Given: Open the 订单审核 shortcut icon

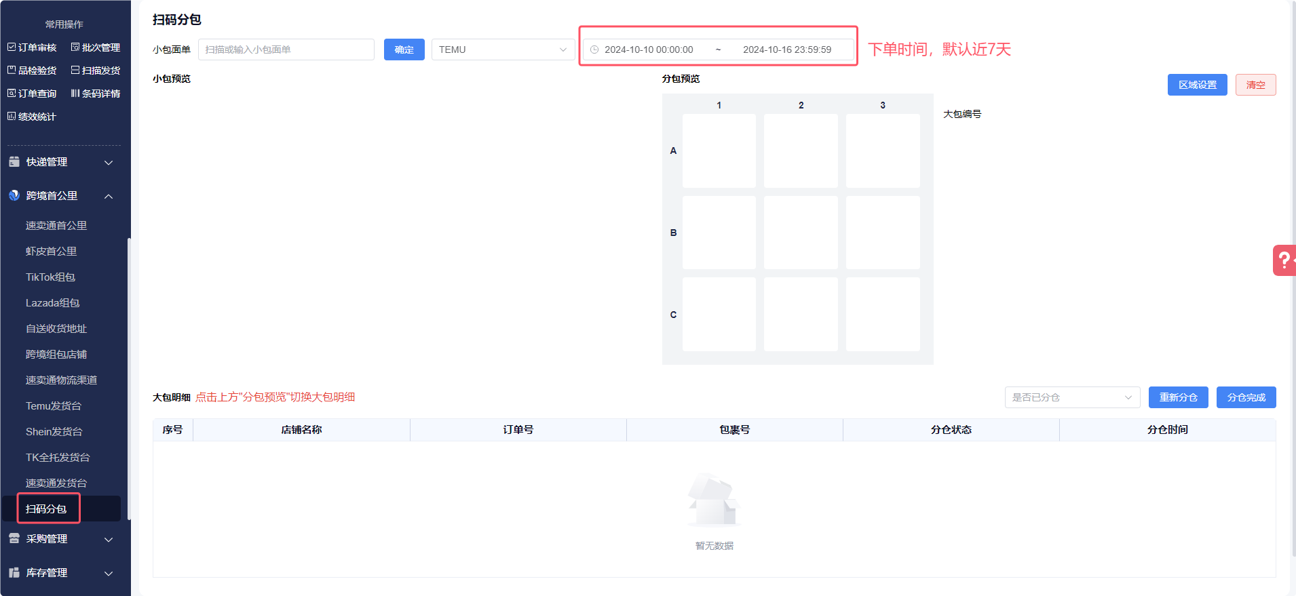Looking at the screenshot, I should click(x=12, y=47).
